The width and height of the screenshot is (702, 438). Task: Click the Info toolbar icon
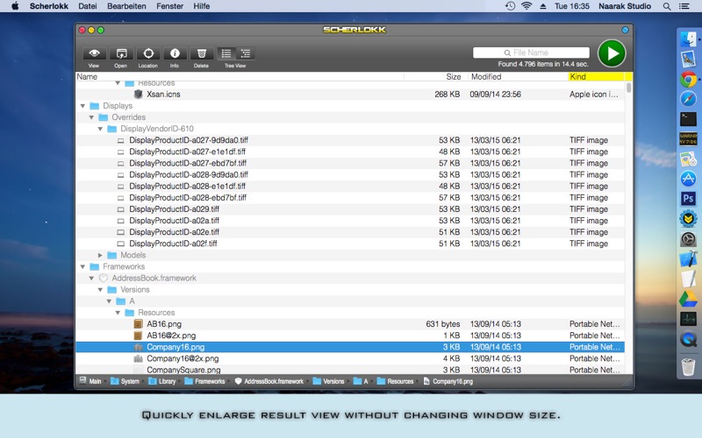(x=175, y=53)
